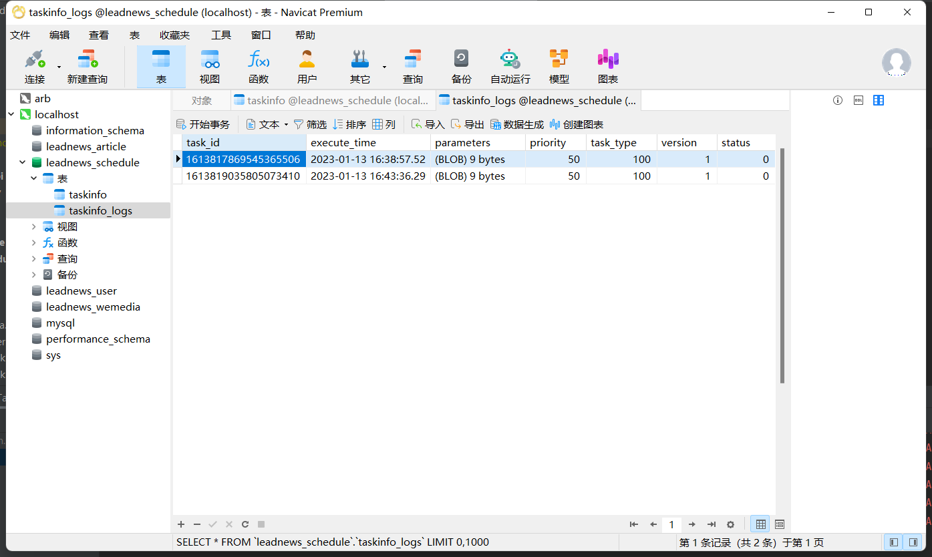Open the Function (函数) toolbar icon
The height and width of the screenshot is (557, 932).
tap(259, 66)
